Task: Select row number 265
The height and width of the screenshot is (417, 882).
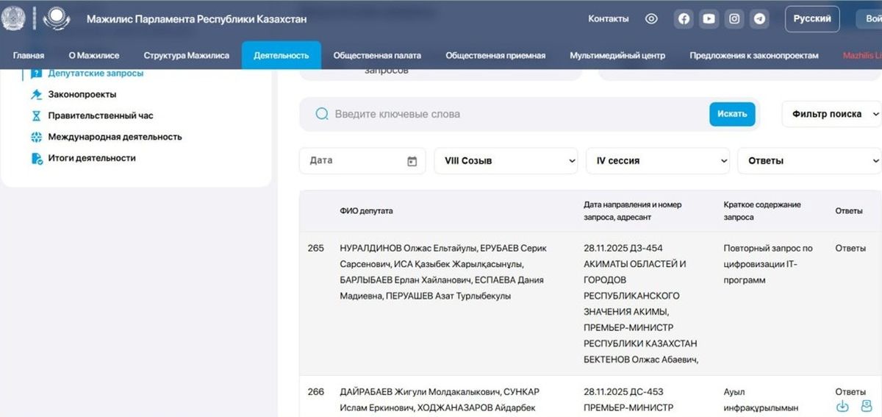Action: coord(316,249)
